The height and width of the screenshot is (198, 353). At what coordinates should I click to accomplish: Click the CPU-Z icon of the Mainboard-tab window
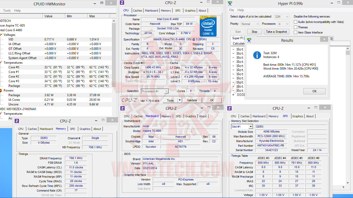click(x=122, y=108)
